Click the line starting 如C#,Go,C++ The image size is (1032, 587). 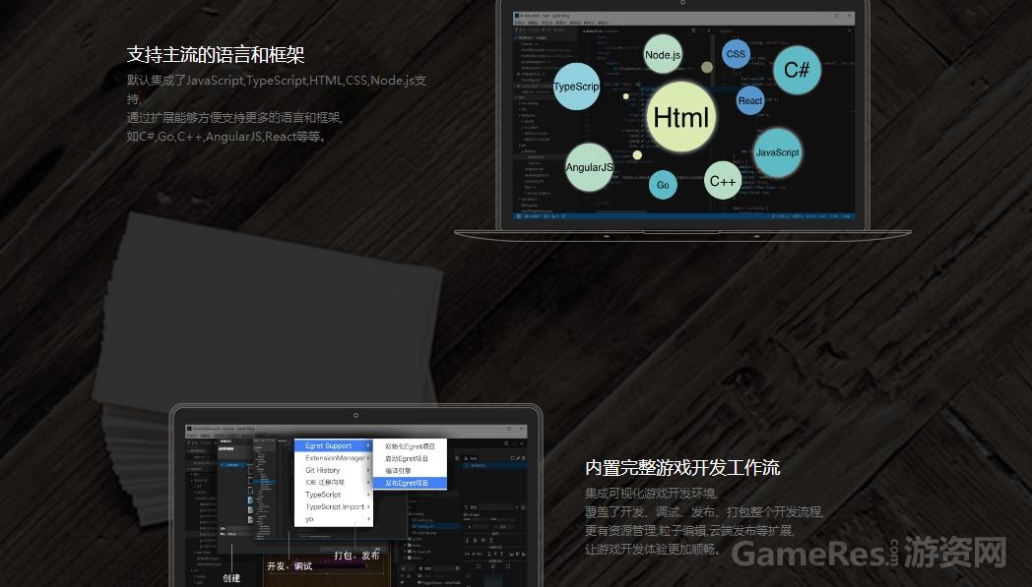point(226,137)
